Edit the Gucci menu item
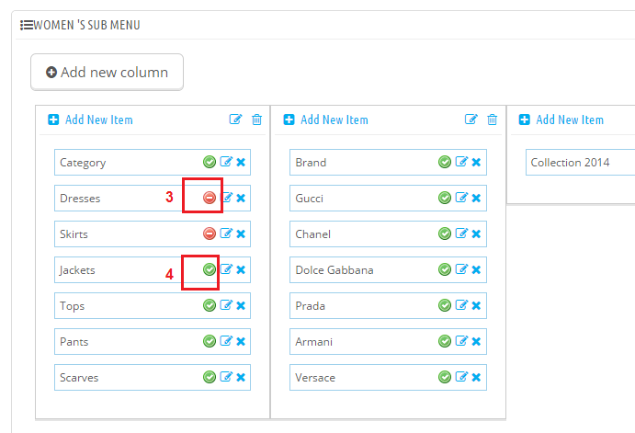The height and width of the screenshot is (433, 635). tap(461, 198)
